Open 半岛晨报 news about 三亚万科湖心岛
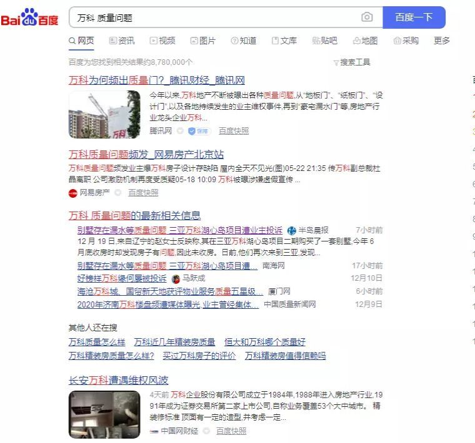Viewport: 475px width, 443px height. 179,230
